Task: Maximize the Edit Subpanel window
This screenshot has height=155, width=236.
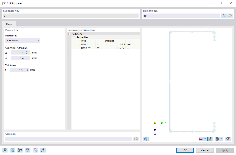Action: pyautogui.click(x=221, y=3)
